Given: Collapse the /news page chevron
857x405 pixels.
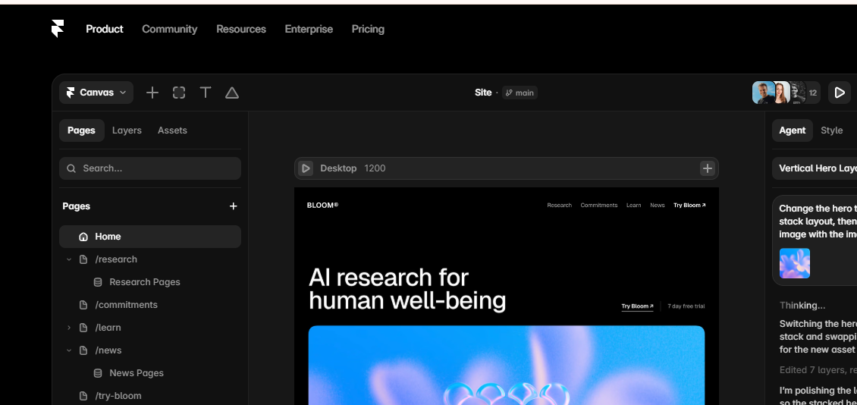Looking at the screenshot, I should point(69,350).
